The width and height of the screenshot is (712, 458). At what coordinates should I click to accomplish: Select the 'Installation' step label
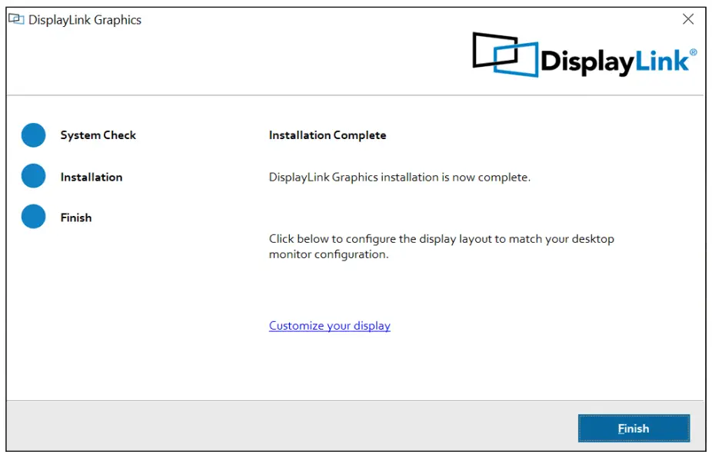pos(91,177)
